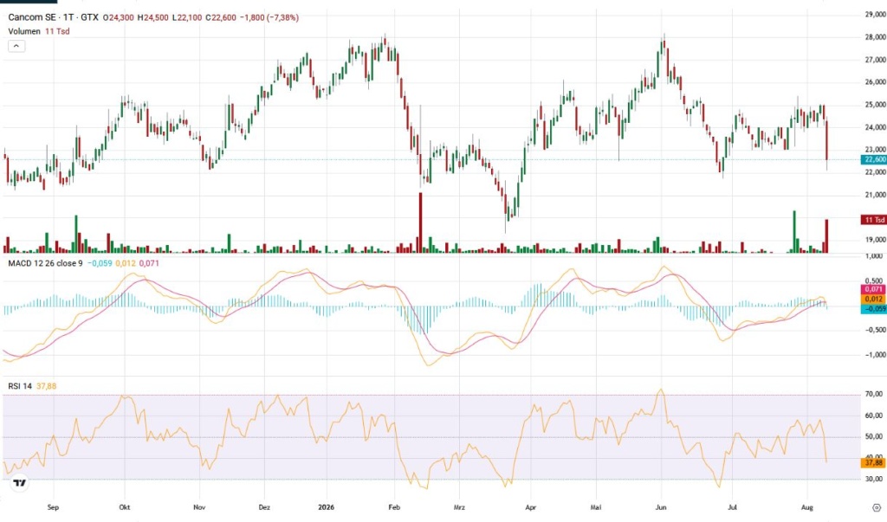887x522 pixels.
Task: Click the 30,00 RSI scale label
Action: click(875, 479)
